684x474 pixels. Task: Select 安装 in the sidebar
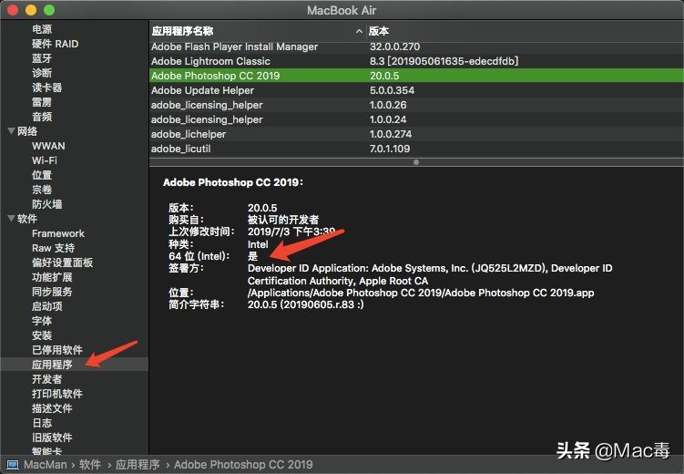coord(42,335)
